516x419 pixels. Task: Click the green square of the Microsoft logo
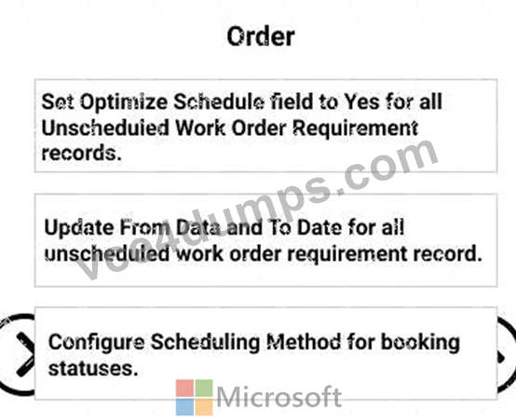(x=204, y=388)
